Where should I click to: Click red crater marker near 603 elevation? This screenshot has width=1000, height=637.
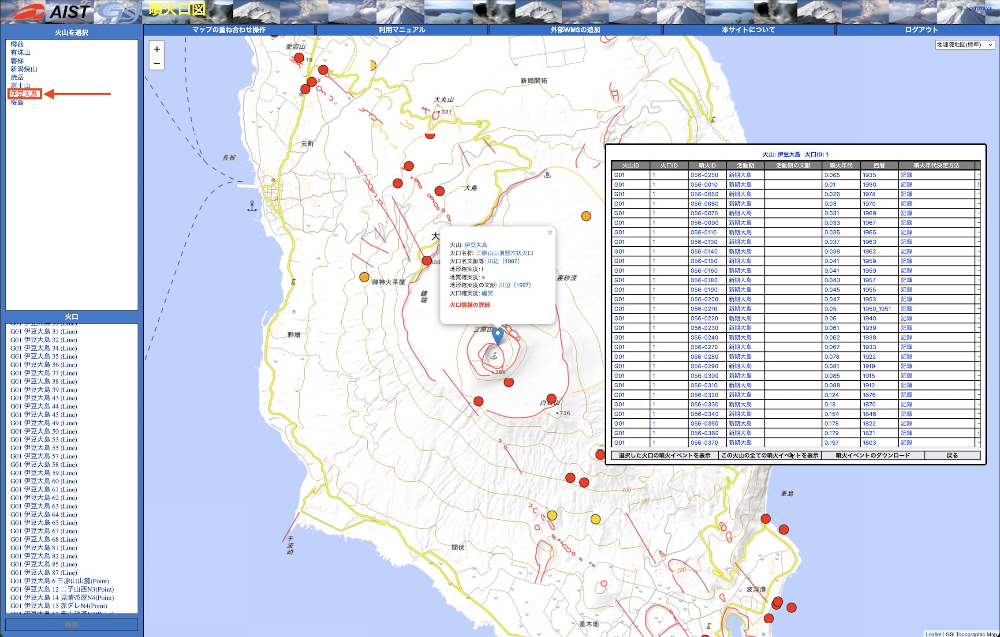click(426, 260)
